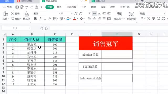Screen dimensions: 168x94
Task: Click the eraser clear format icon
Action: (x=81, y=19)
